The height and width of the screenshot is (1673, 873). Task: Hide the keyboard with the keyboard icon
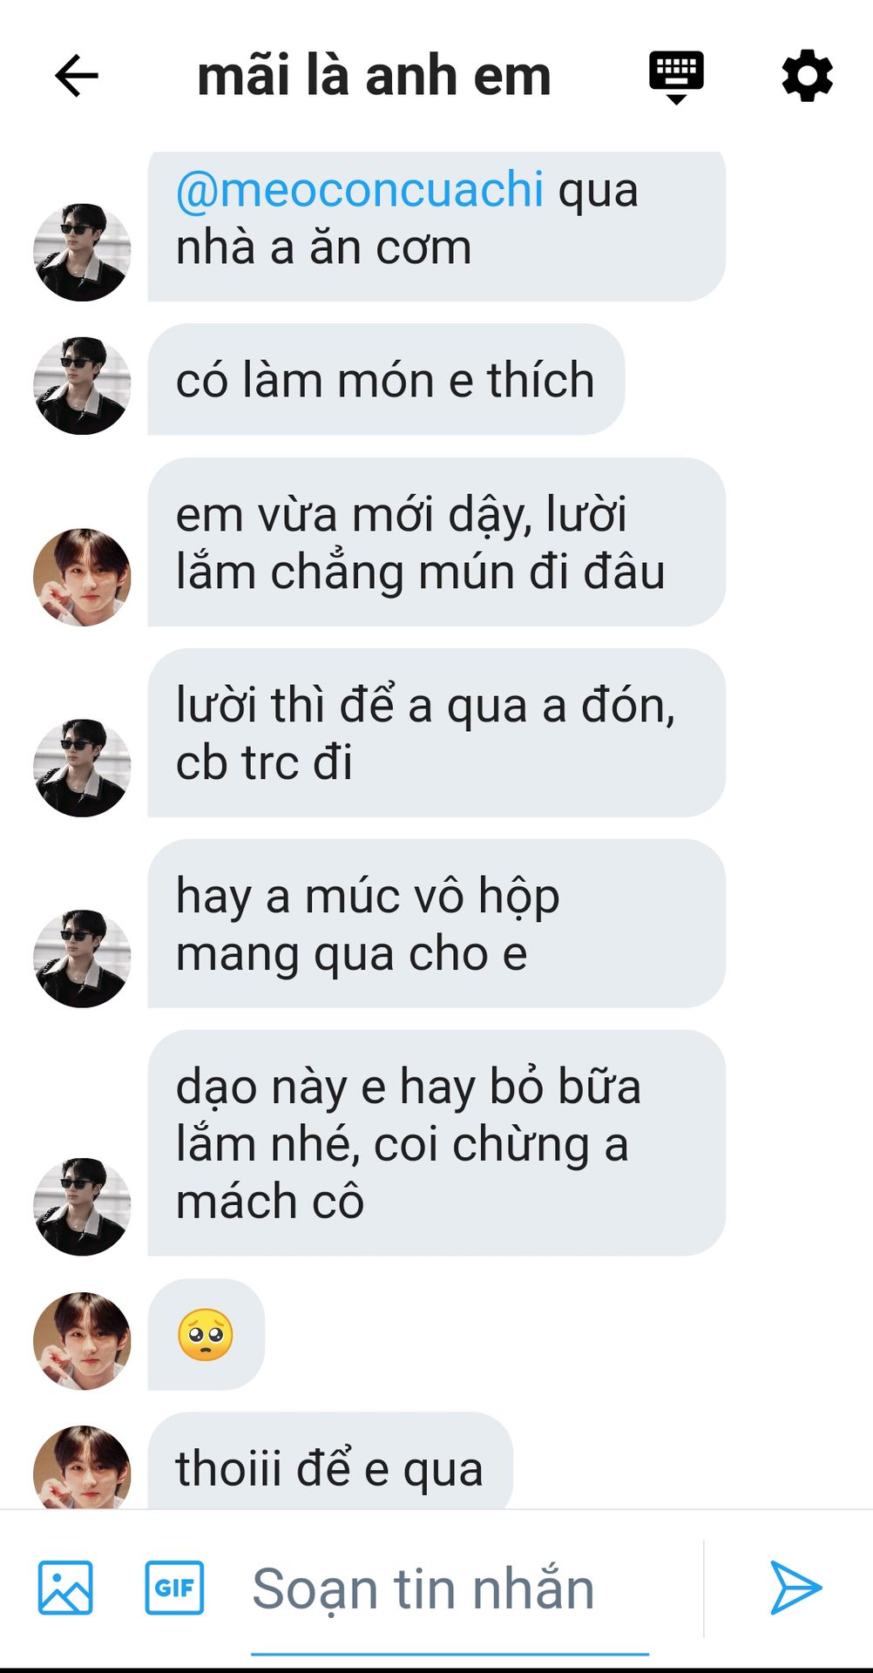(x=676, y=77)
